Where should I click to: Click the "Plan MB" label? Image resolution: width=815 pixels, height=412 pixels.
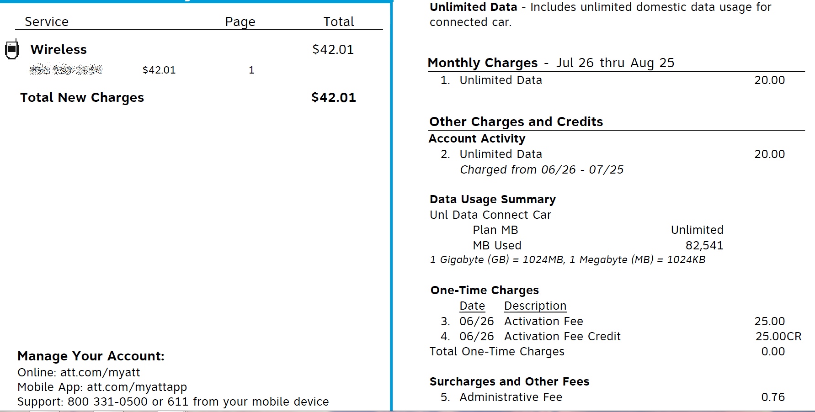(x=495, y=230)
